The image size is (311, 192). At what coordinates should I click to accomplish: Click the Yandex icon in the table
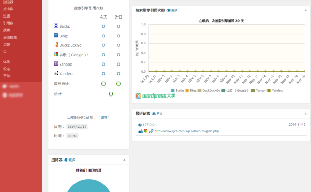[x=56, y=73]
